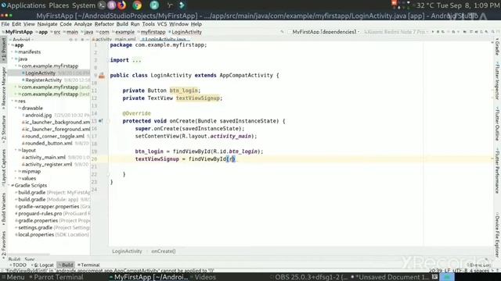The width and height of the screenshot is (501, 281).
Task: Open Firefox from the top panel
Action: (x=122, y=5)
